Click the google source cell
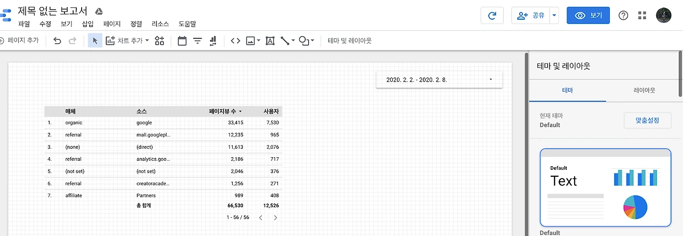This screenshot has width=683, height=236. [x=144, y=123]
